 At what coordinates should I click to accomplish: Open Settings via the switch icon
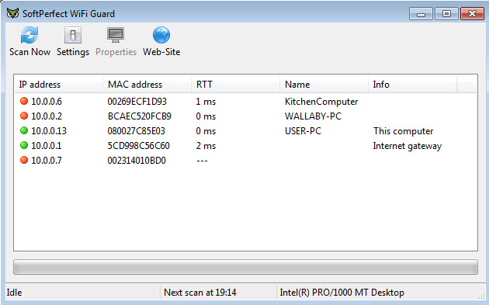(x=73, y=35)
